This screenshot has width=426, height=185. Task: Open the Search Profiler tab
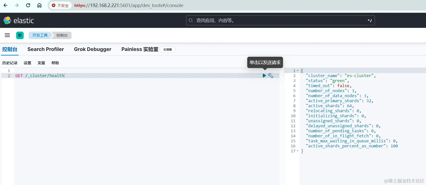click(46, 49)
